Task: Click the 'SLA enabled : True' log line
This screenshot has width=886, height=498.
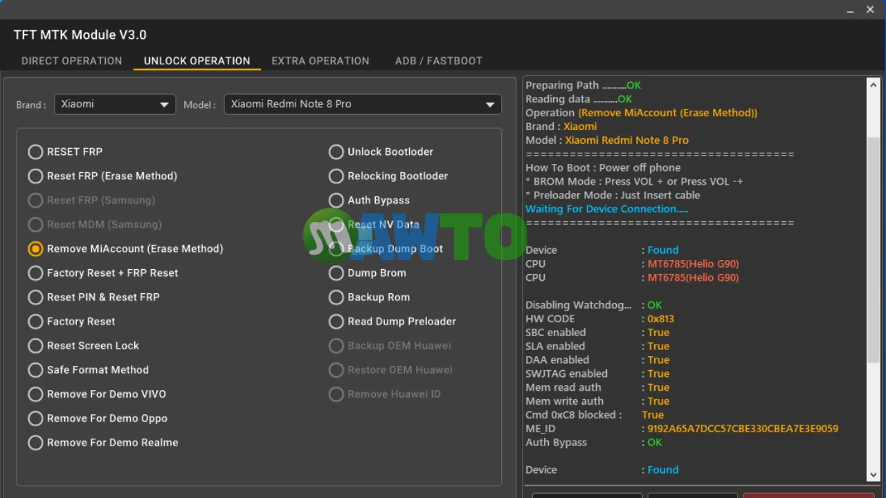Action: click(x=597, y=347)
